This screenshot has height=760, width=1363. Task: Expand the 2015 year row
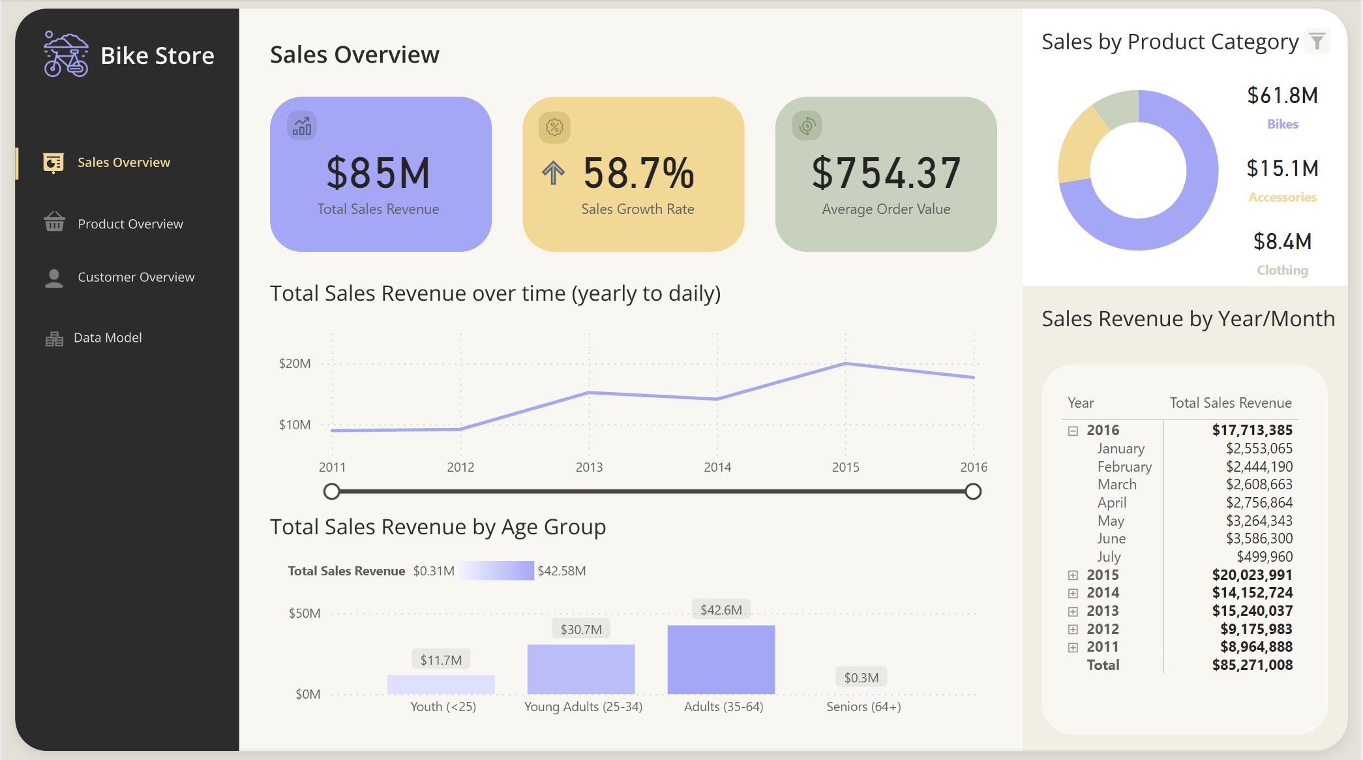tap(1073, 575)
